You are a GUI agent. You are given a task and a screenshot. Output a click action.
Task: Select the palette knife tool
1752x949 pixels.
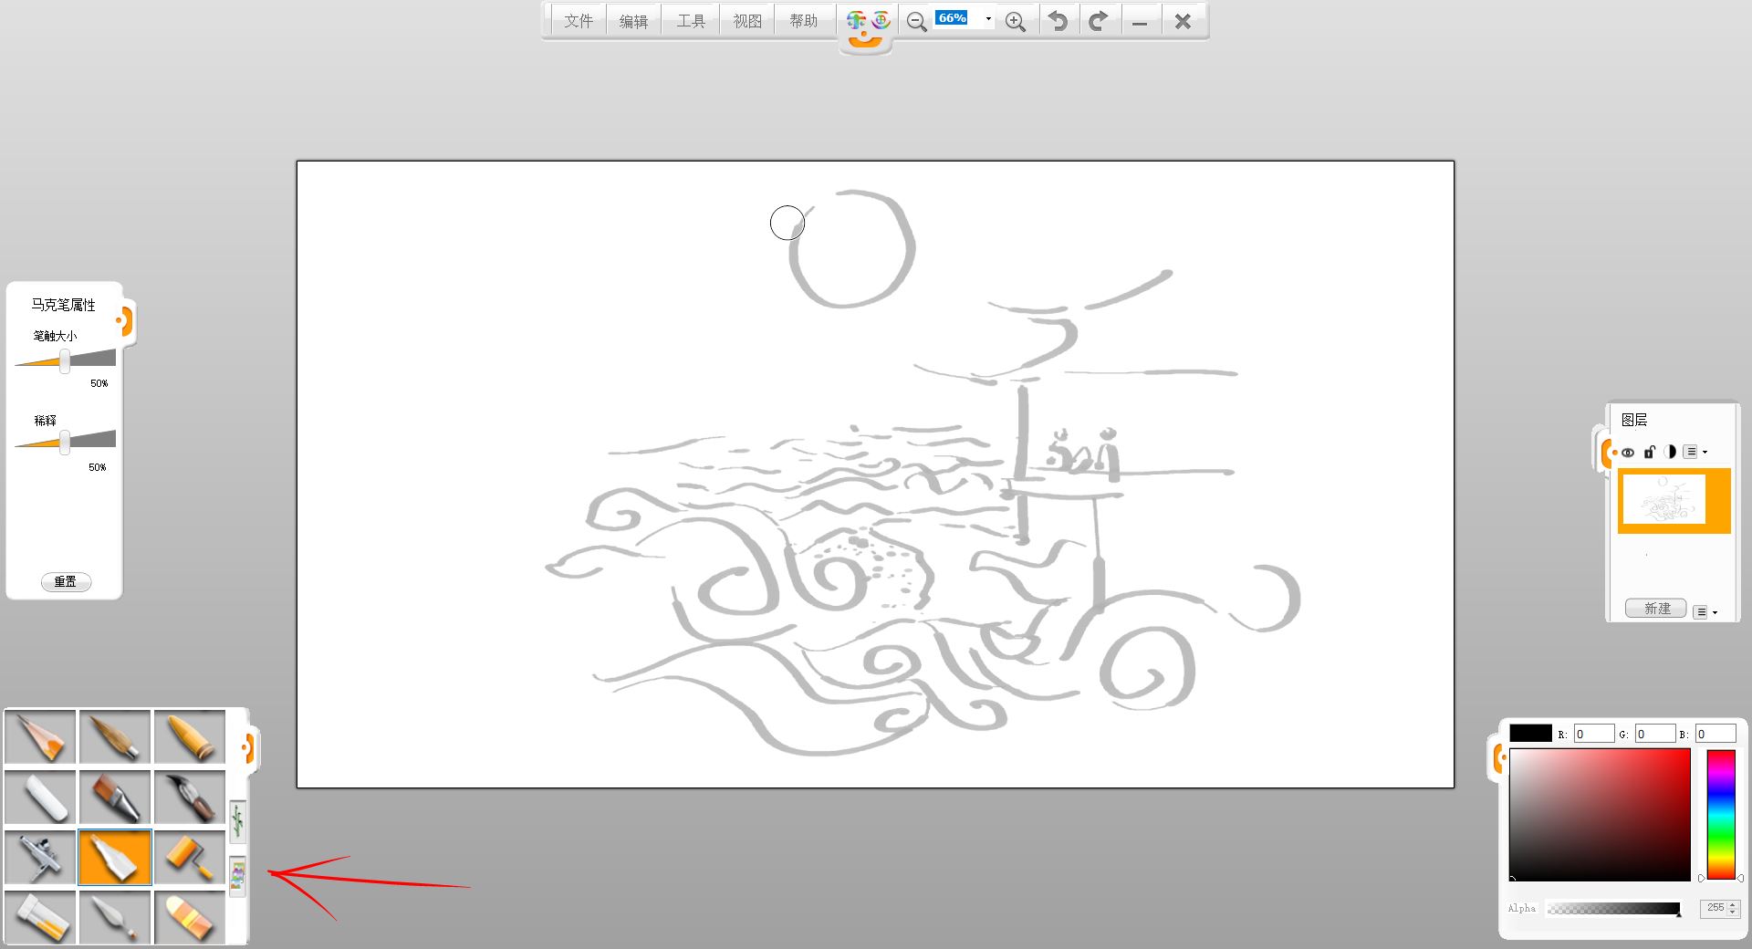[115, 916]
